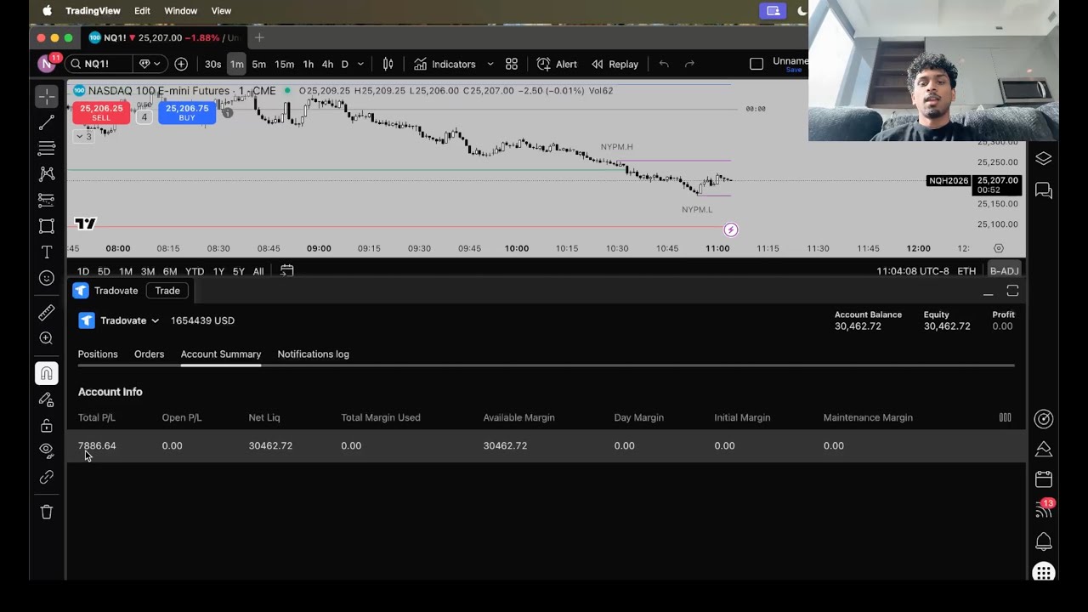
Task: Expand collapsed indicators legend showing 3
Action: [x=83, y=136]
